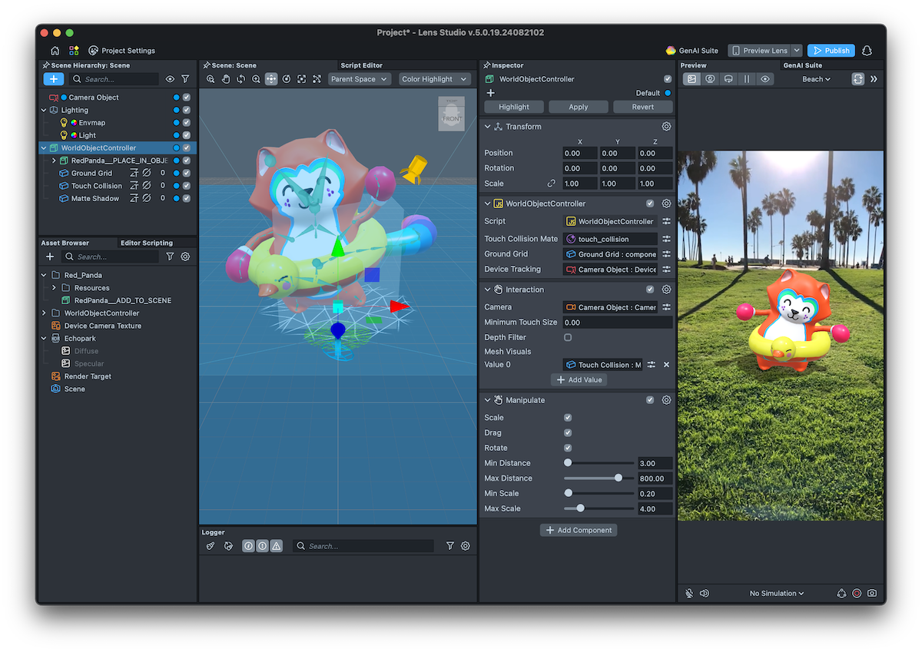Open the No Simulation dropdown
Viewport: 922px width, 652px height.
(x=777, y=594)
